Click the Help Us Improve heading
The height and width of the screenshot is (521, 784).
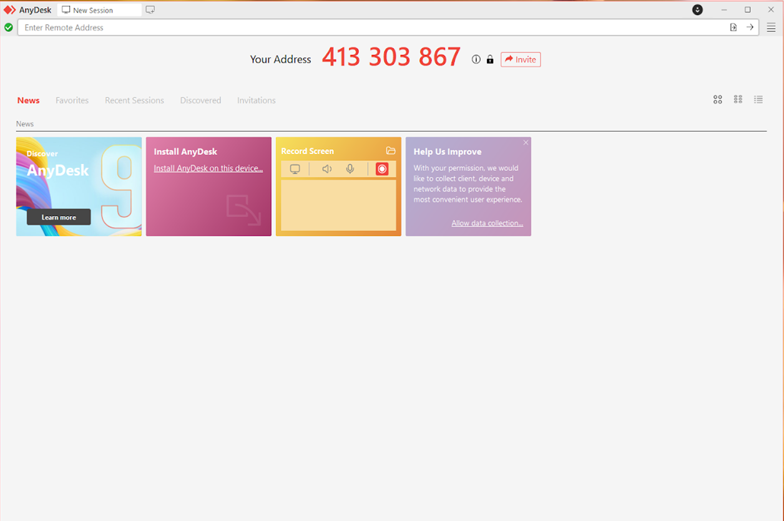(x=448, y=152)
